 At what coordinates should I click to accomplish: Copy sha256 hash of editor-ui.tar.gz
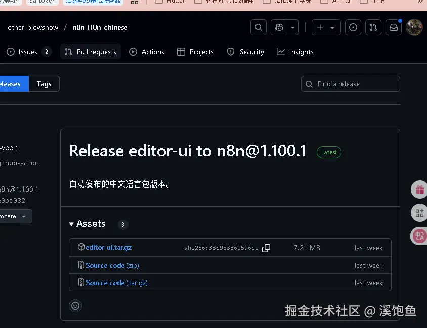[266, 248]
